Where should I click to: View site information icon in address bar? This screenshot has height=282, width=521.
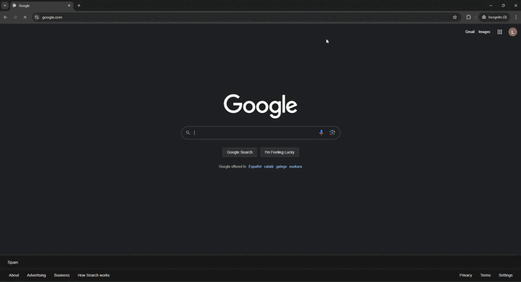tap(37, 17)
